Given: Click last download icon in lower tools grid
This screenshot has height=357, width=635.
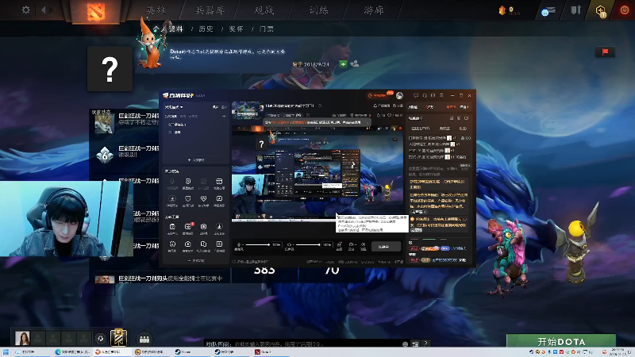Looking at the screenshot, I should pyautogui.click(x=219, y=228).
